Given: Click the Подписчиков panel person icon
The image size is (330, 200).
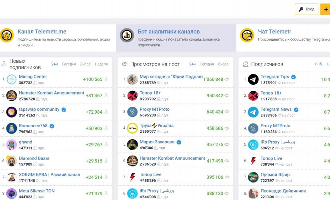Looking at the screenshot, I should pos(245,64).
